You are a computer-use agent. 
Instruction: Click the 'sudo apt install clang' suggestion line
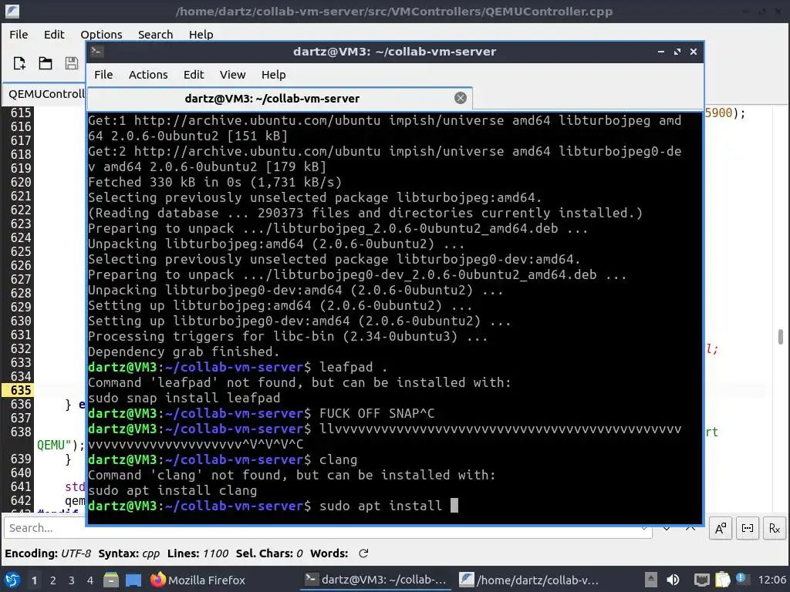tap(172, 490)
